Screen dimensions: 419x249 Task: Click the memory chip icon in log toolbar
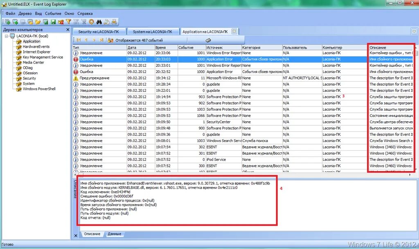tap(208, 40)
